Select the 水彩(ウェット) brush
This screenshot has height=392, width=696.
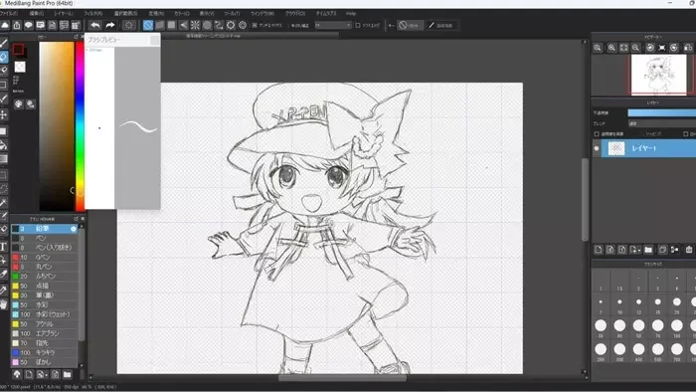(x=45, y=314)
